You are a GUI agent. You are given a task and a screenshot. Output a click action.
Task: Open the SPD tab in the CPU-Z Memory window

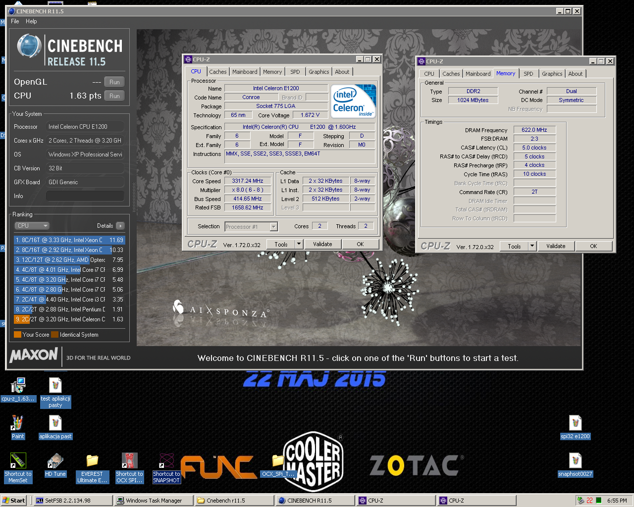coord(528,74)
